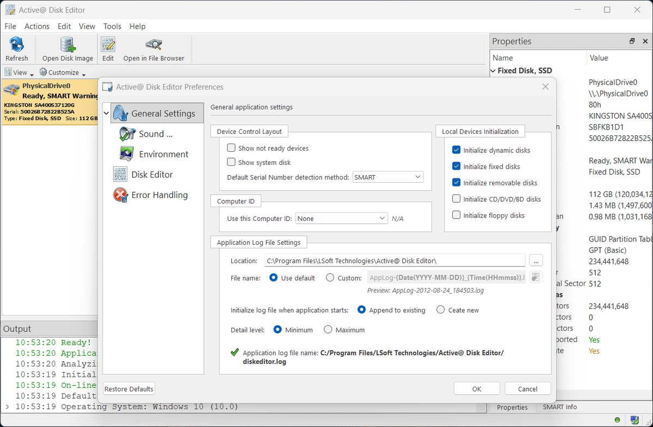Select the PhysicalDrive0 disk icon
653x427 pixels.
click(x=12, y=90)
